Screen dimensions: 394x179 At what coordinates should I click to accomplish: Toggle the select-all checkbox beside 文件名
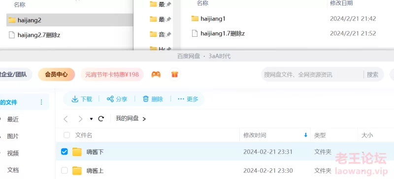(66, 135)
